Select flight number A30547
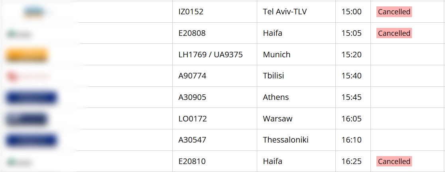Image resolution: width=445 pixels, height=172 pixels. [192, 140]
